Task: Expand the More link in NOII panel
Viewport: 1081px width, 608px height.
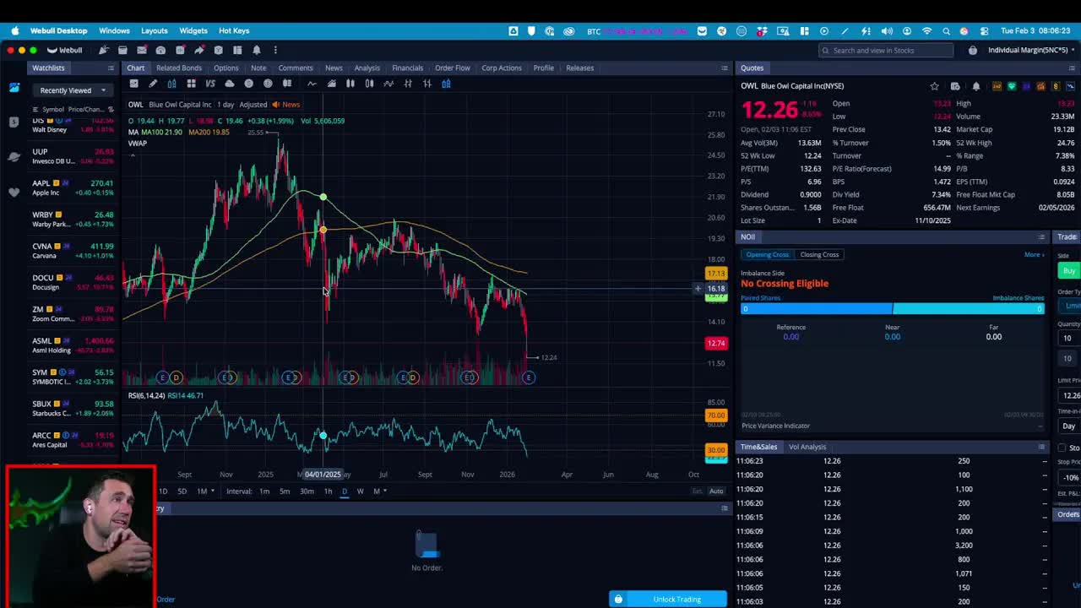Action: click(x=1034, y=254)
